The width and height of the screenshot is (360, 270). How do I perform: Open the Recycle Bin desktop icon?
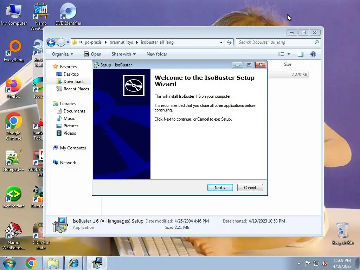[342, 233]
